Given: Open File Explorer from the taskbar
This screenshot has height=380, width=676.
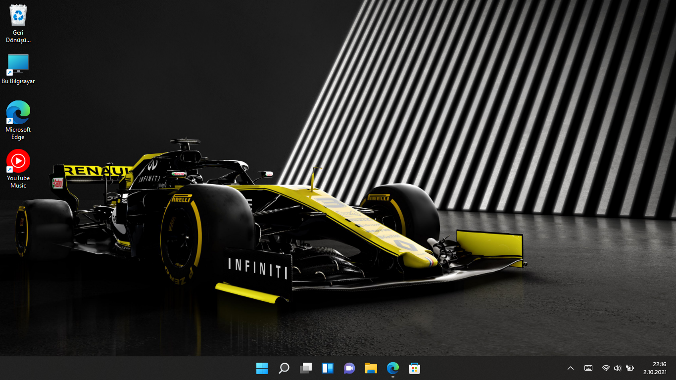Looking at the screenshot, I should 371,368.
